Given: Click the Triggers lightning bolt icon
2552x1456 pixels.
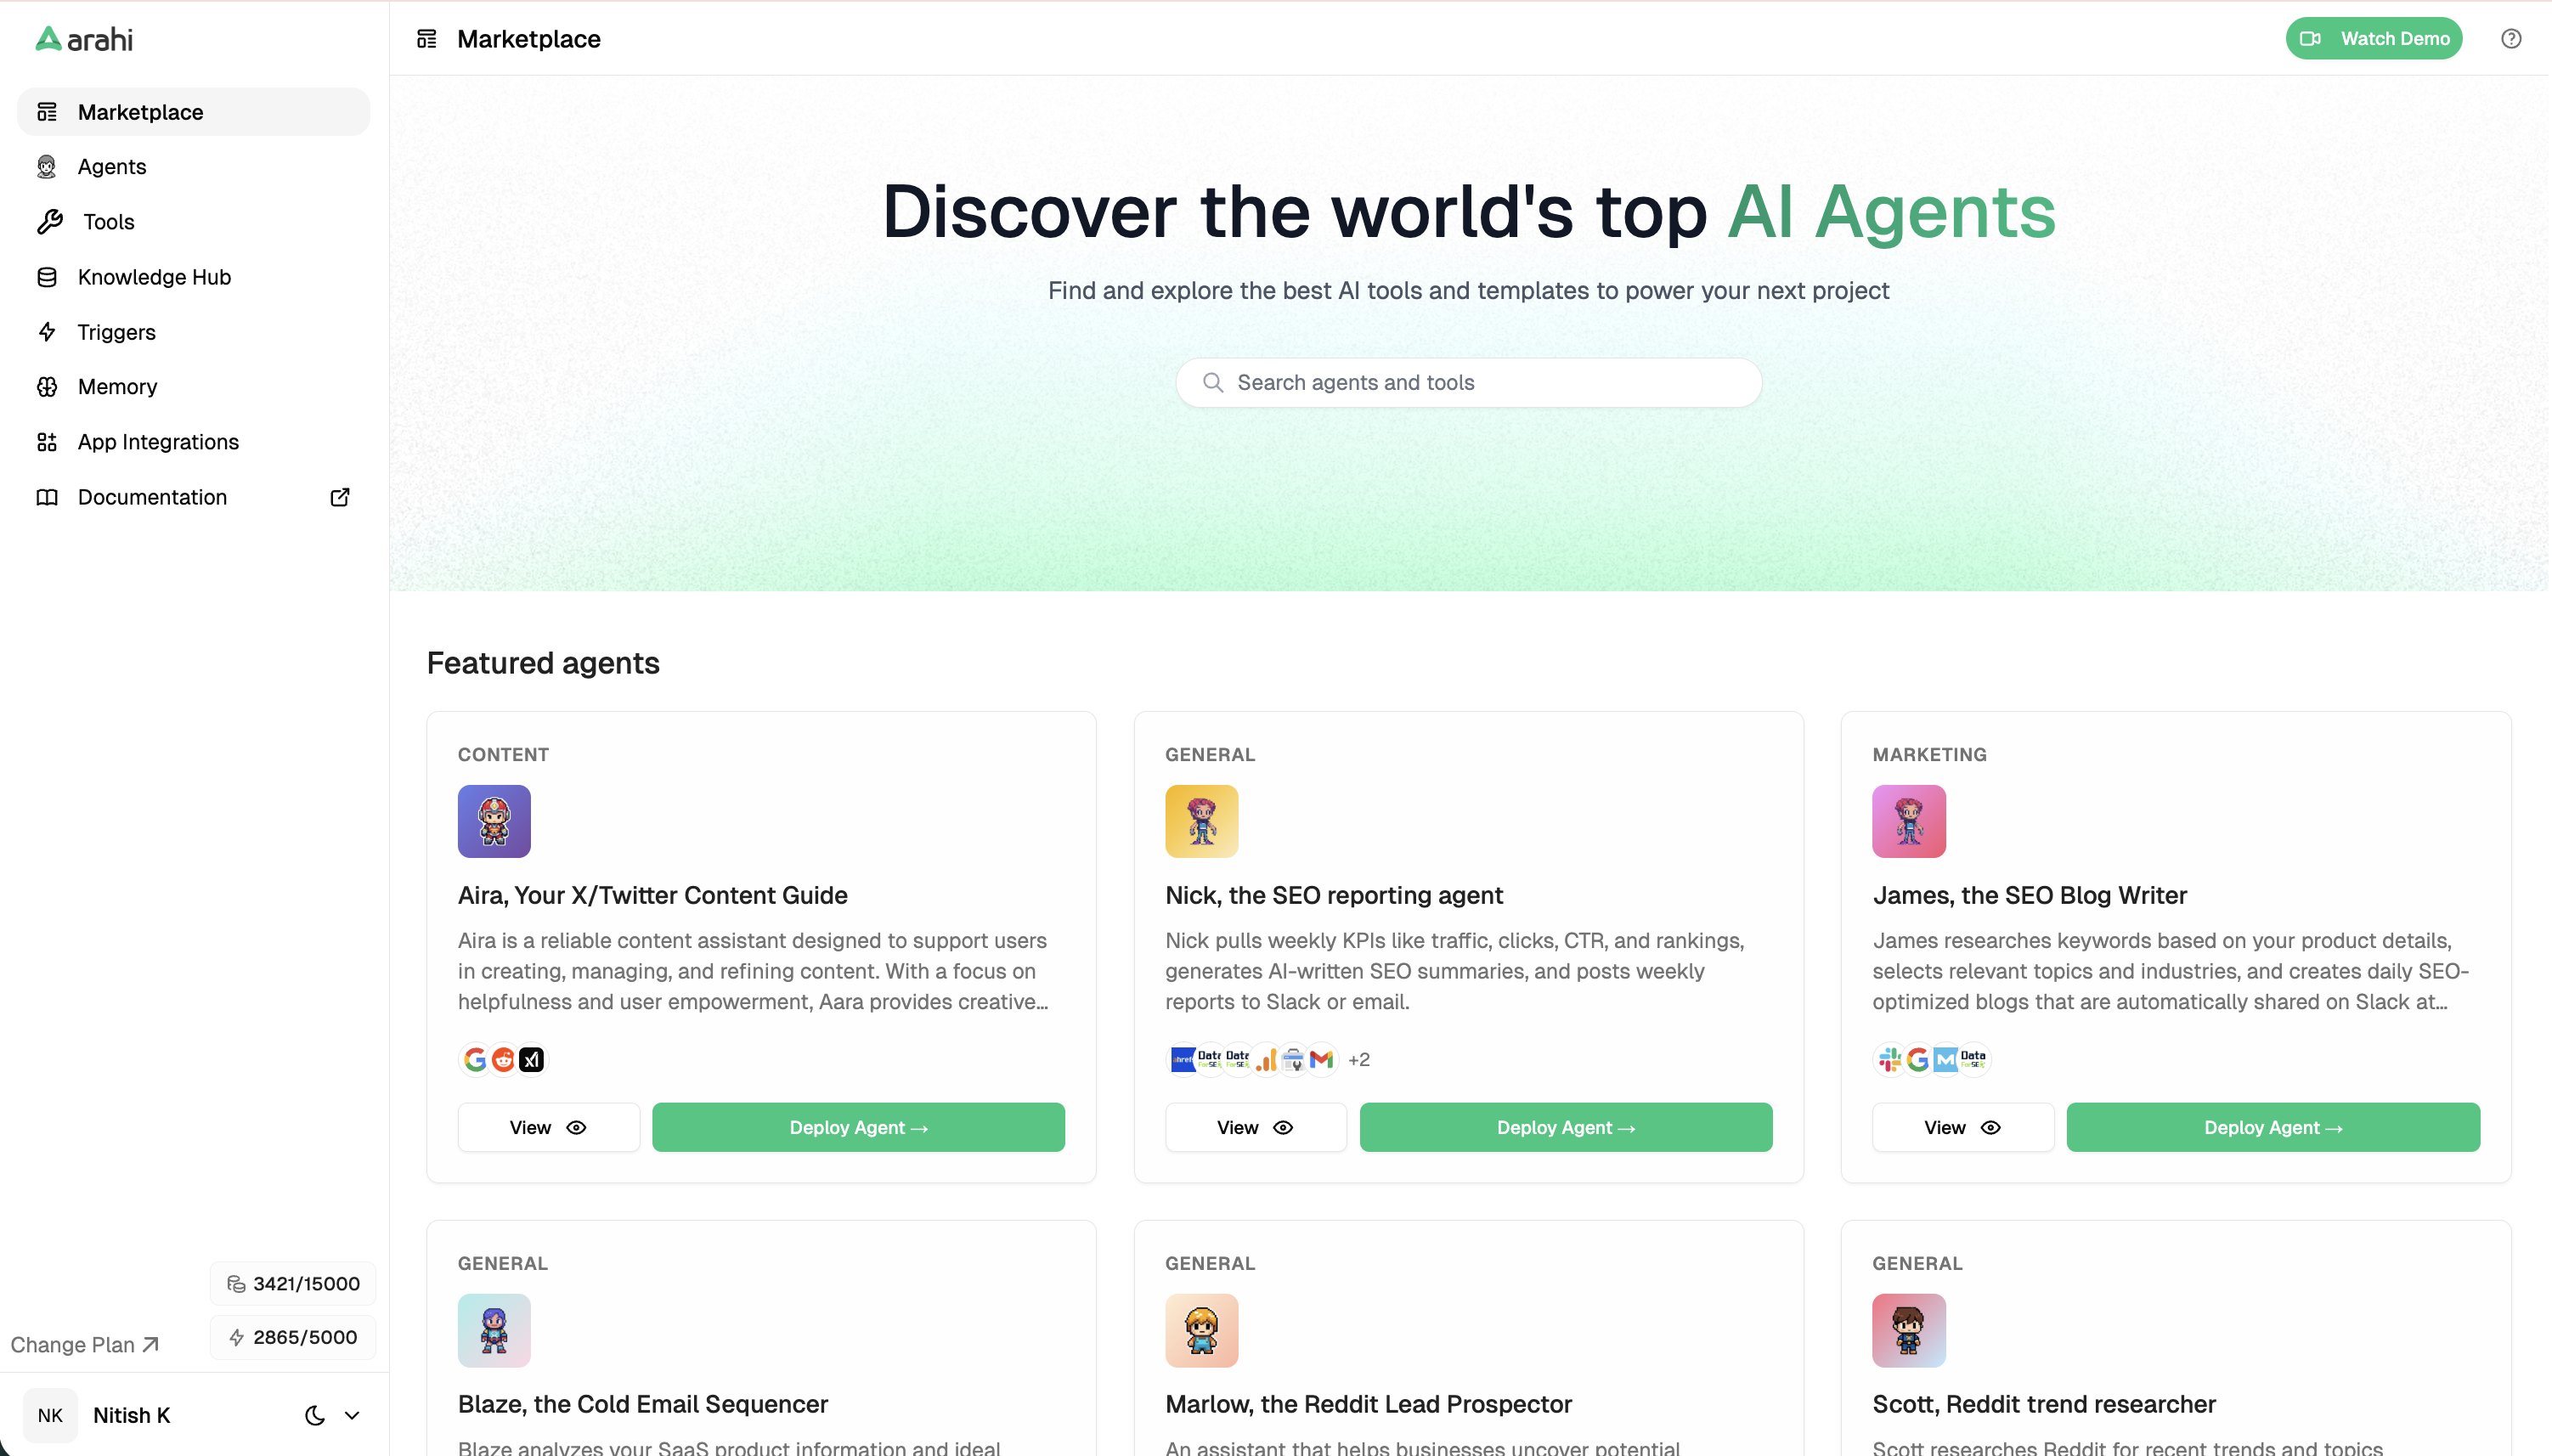Looking at the screenshot, I should [47, 332].
